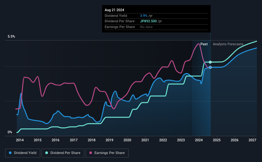Click the 2017 x-axis label
Viewport: 262px width, 162px height.
click(73, 140)
